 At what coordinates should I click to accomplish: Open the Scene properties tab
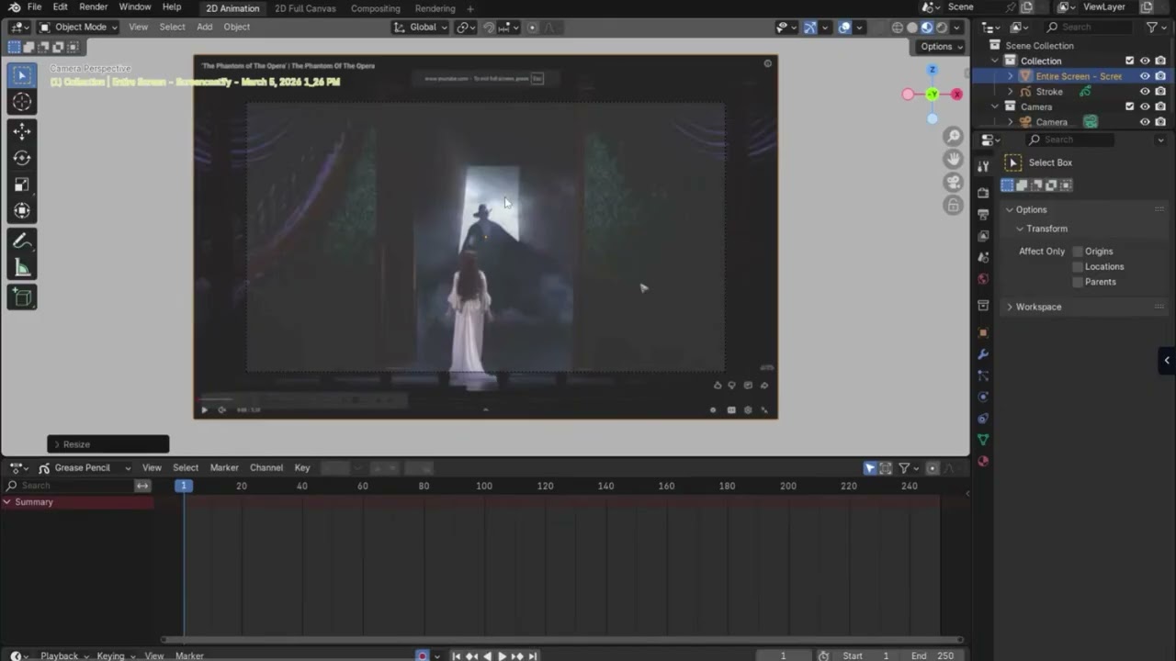pyautogui.click(x=983, y=258)
